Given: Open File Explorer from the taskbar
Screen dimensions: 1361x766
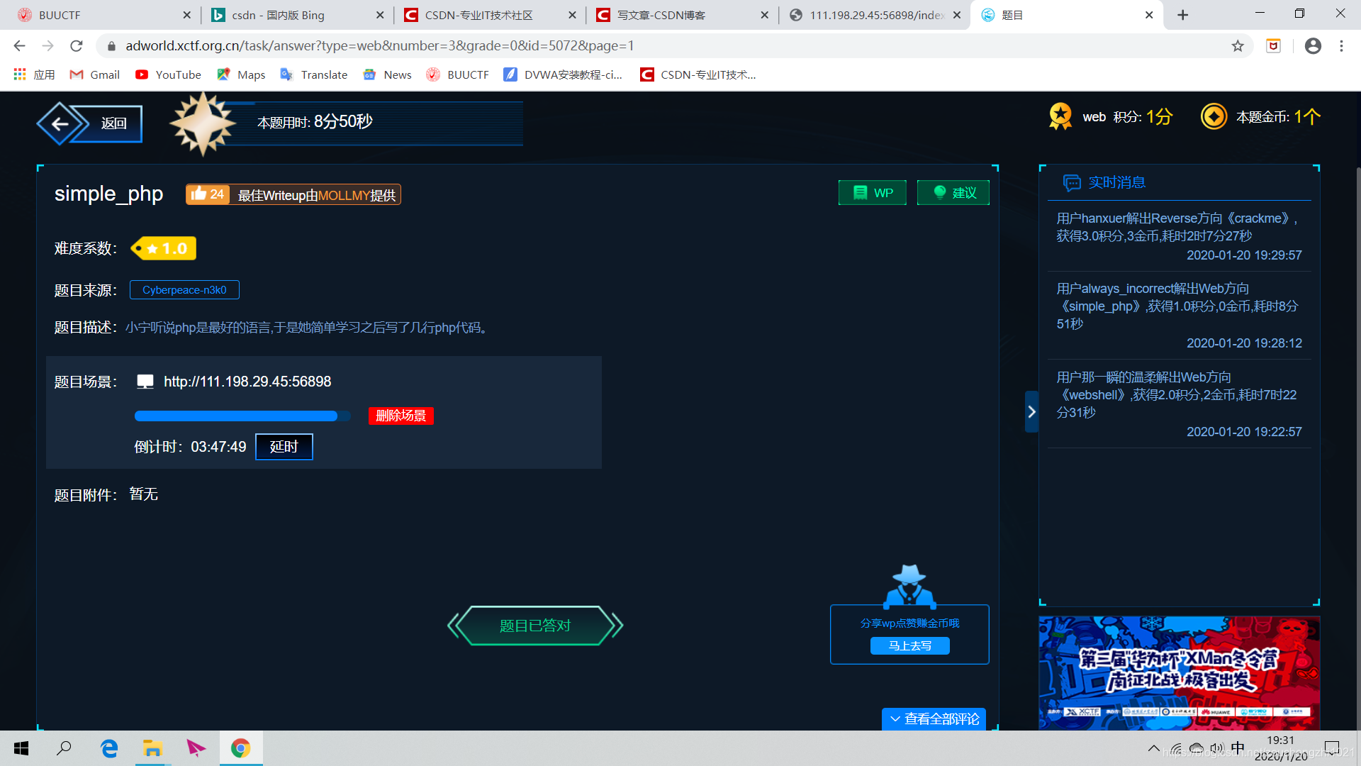Looking at the screenshot, I should click(x=152, y=748).
